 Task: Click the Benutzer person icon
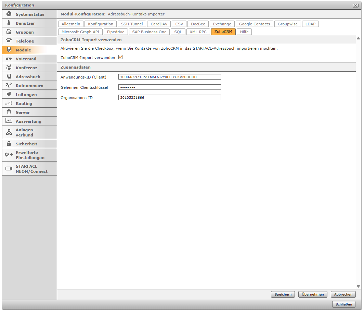[9, 23]
